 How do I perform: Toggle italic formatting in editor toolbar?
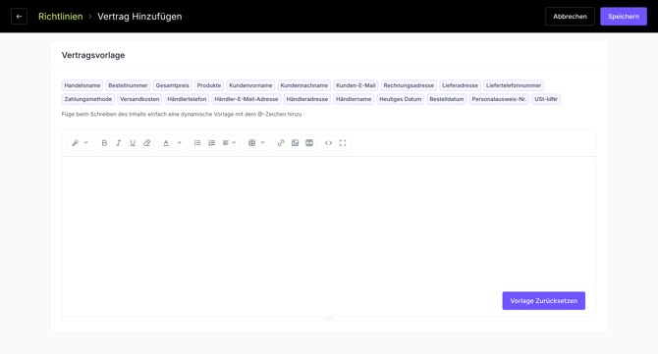118,143
